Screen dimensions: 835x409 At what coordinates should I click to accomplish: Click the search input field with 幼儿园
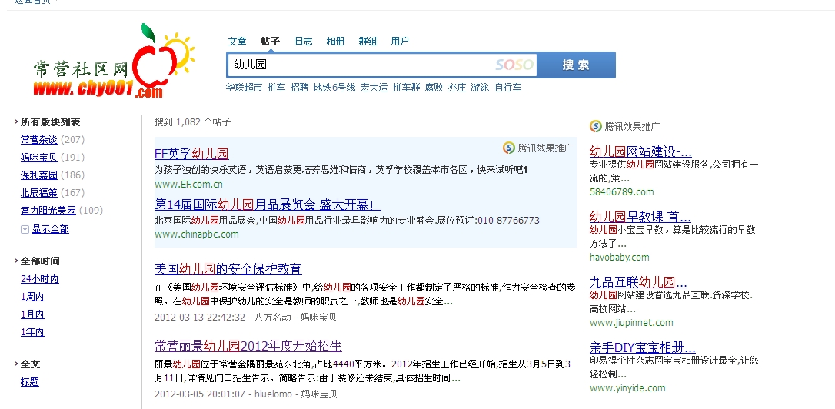pos(382,65)
